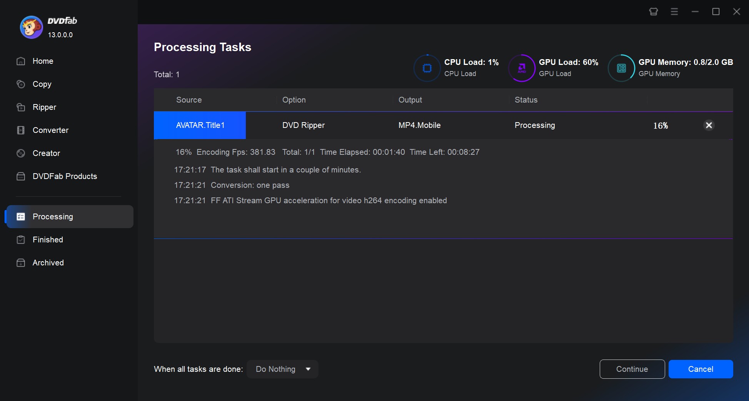Click the Option column header
The image size is (749, 401).
click(294, 100)
